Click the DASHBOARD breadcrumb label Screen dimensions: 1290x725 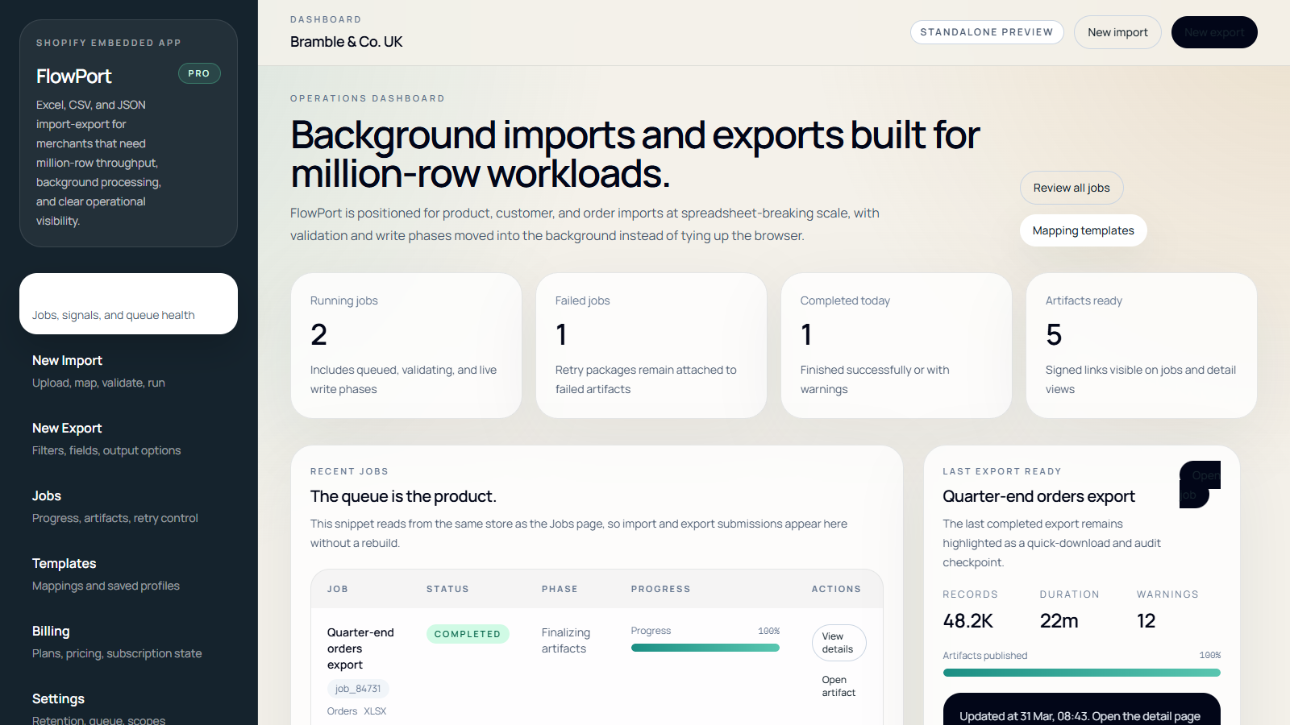click(326, 19)
